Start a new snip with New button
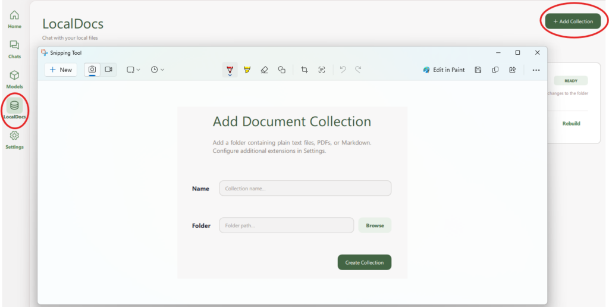The width and height of the screenshot is (609, 307). coord(61,70)
